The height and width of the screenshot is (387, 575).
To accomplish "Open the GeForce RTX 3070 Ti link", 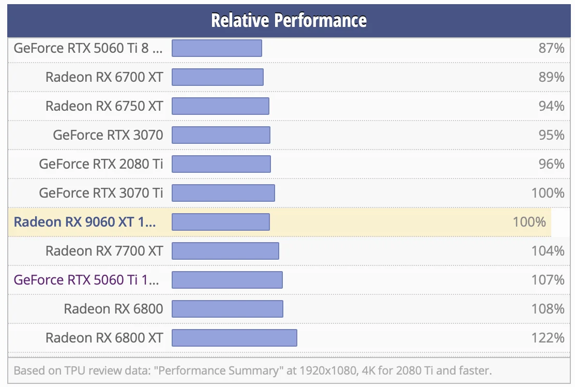I will pos(101,193).
